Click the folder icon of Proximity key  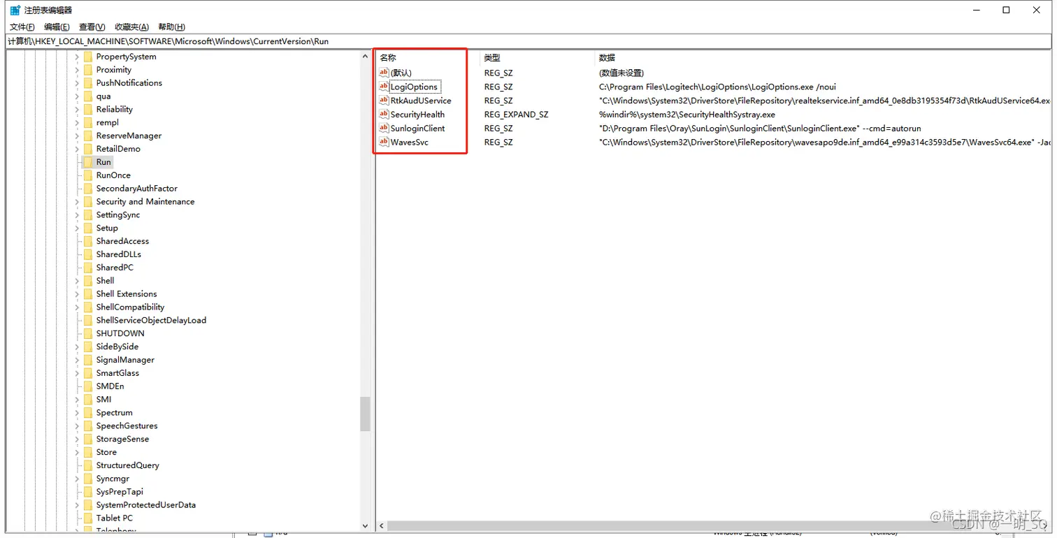click(88, 70)
